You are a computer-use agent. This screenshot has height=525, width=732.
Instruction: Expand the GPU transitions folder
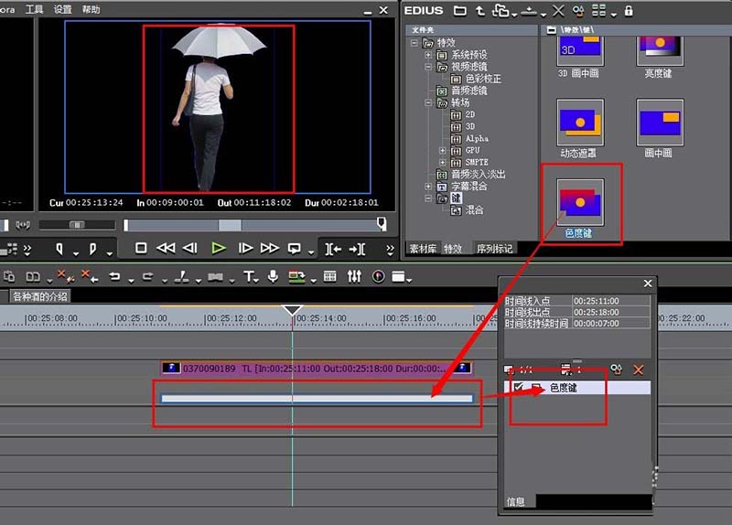click(442, 150)
